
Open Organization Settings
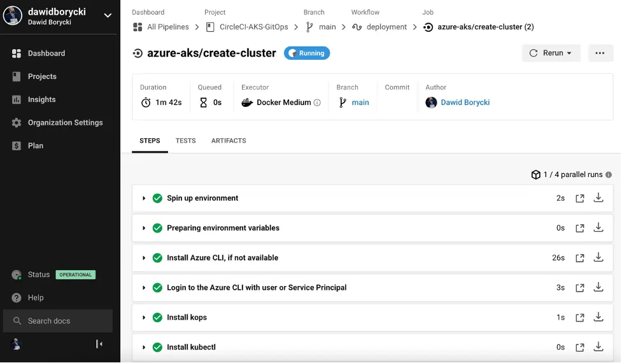coord(65,122)
